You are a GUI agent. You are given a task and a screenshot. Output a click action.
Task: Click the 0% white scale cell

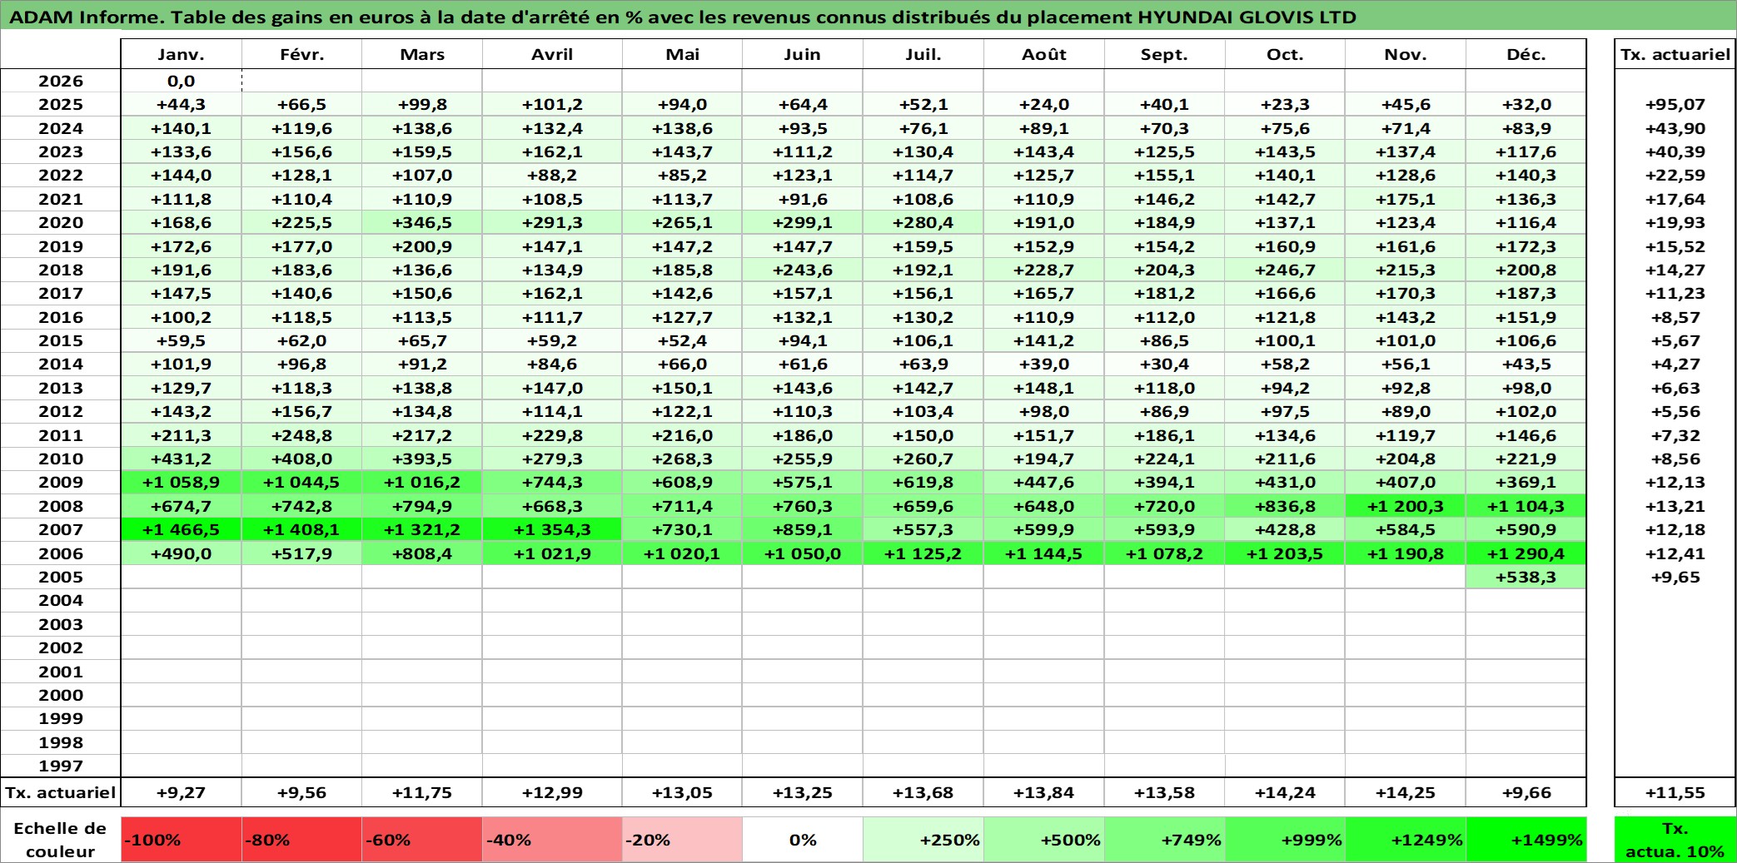point(803,839)
